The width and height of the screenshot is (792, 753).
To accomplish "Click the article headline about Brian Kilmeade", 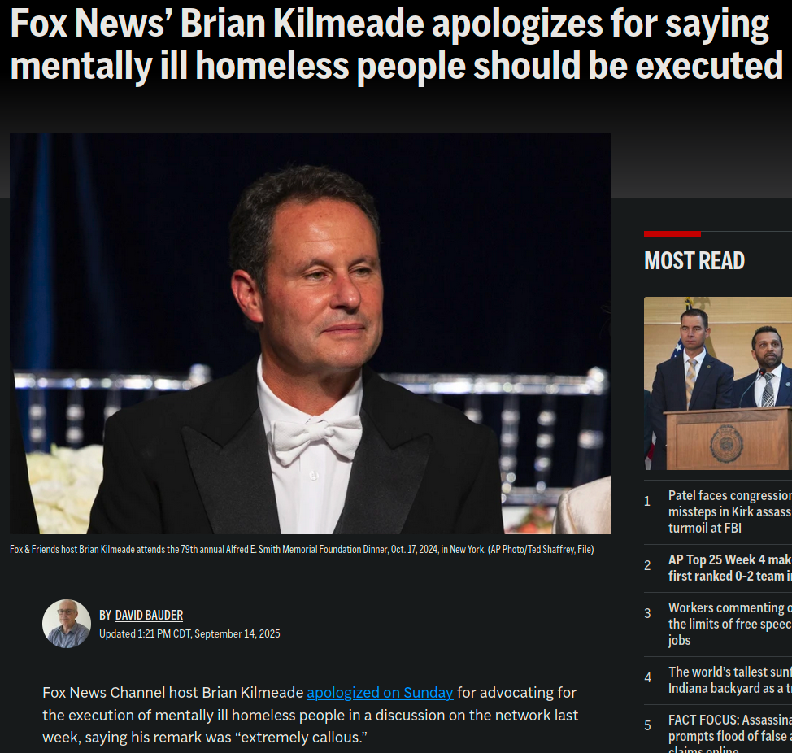I will point(397,45).
